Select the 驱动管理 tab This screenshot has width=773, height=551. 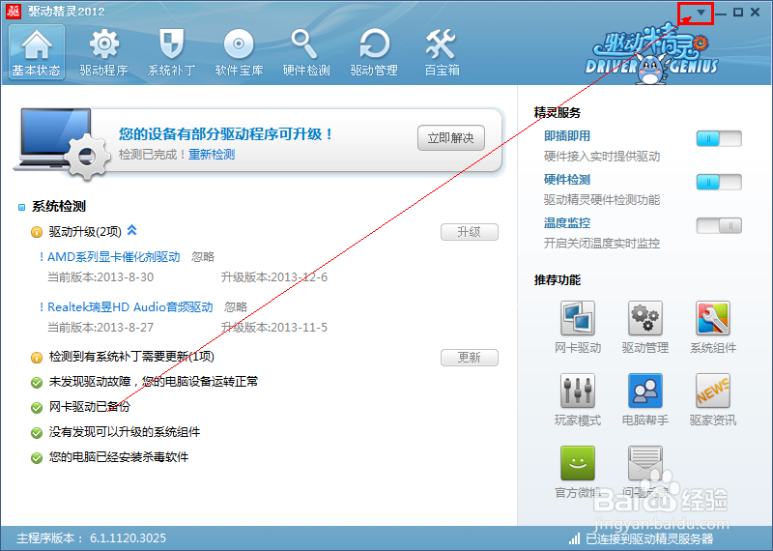click(374, 52)
